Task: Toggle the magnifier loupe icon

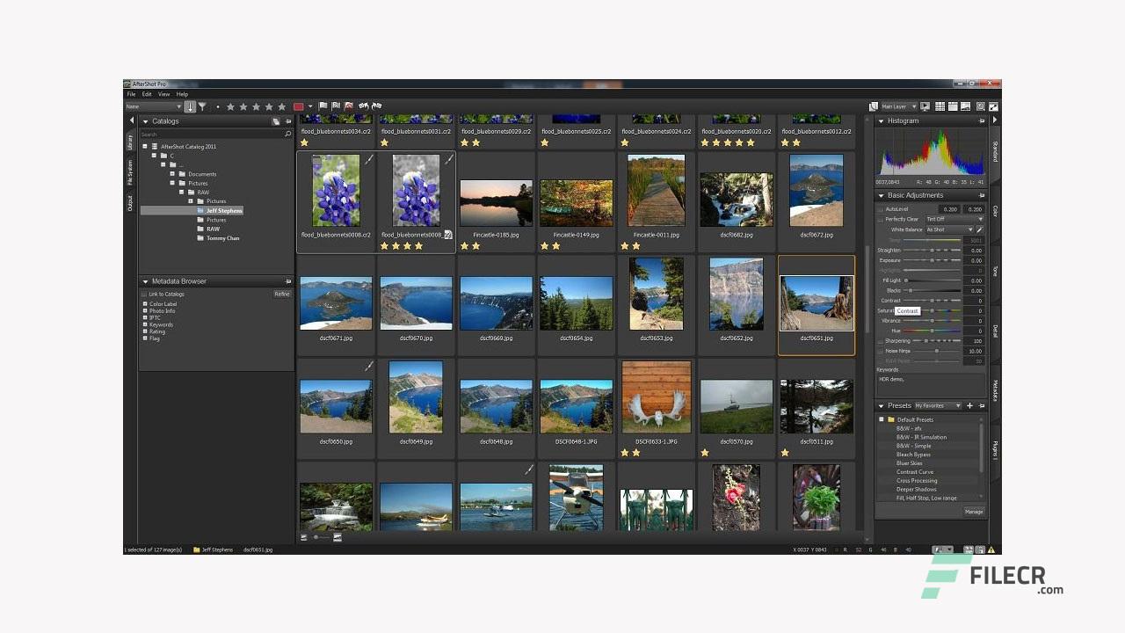Action: (x=981, y=106)
